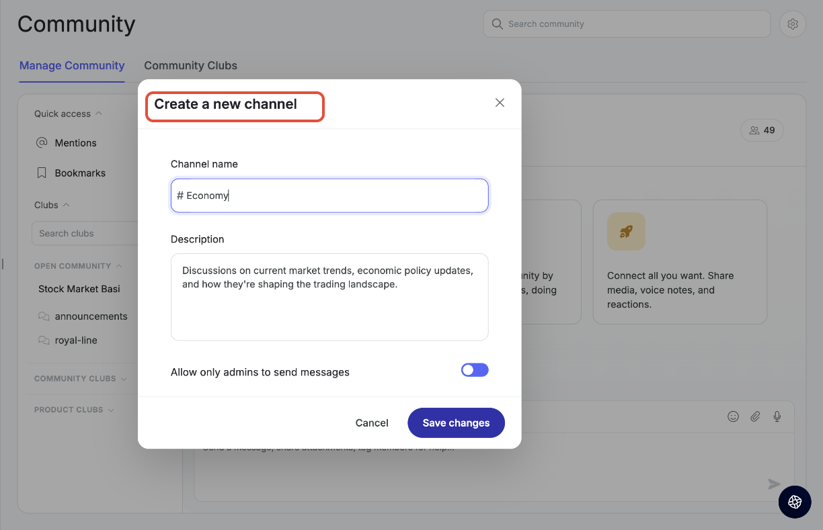Click the rocket icon on the card
Image resolution: width=823 pixels, height=530 pixels.
[x=626, y=232]
